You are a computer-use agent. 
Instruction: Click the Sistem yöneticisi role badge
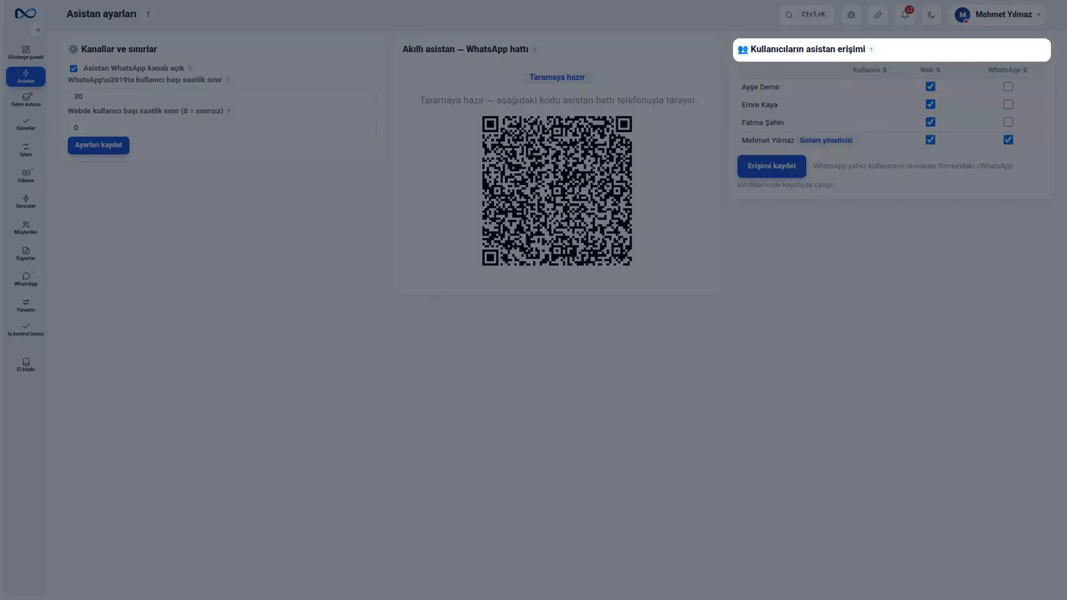point(826,141)
